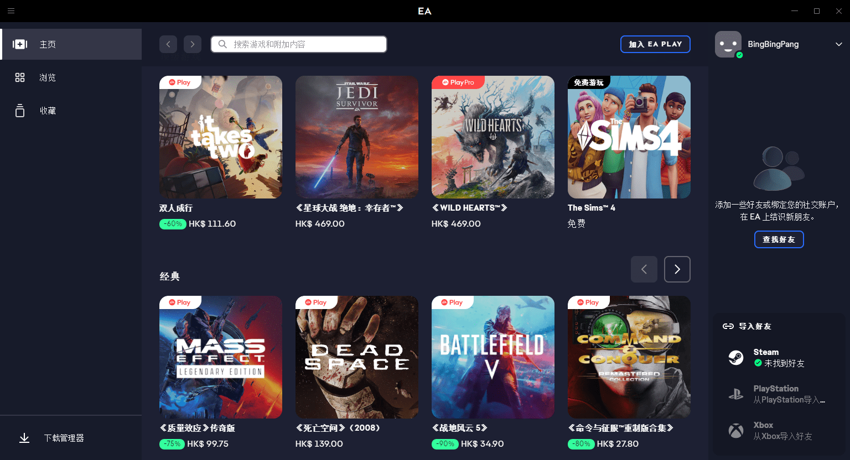This screenshot has width=850, height=460.
Task: Click the Steam logo icon
Action: tap(736, 358)
